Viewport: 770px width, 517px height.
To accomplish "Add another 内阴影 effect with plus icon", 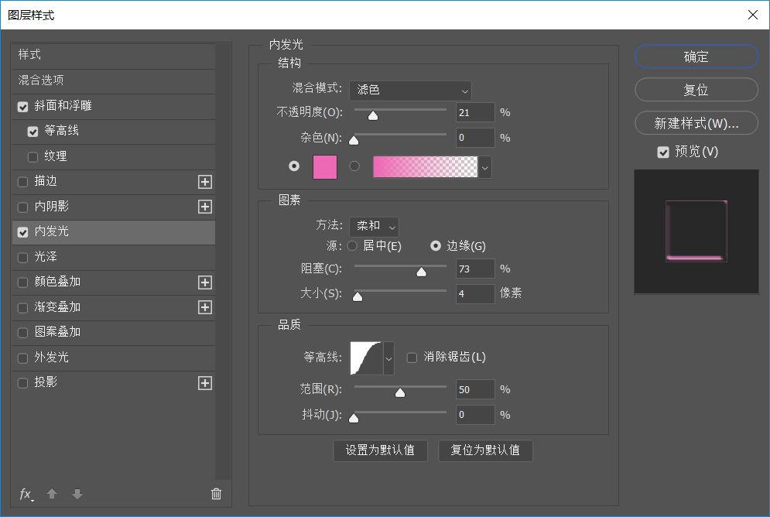I will (205, 207).
